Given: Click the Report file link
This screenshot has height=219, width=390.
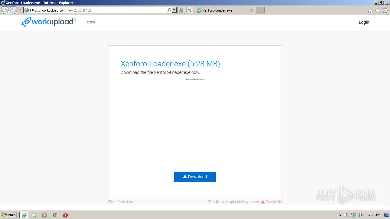Looking at the screenshot, I should click(271, 202).
